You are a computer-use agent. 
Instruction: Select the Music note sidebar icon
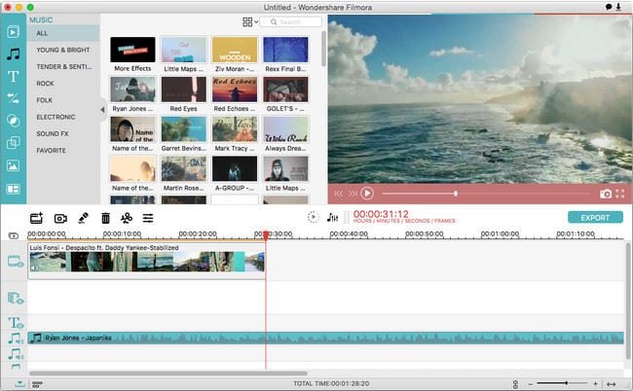pyautogui.click(x=13, y=54)
